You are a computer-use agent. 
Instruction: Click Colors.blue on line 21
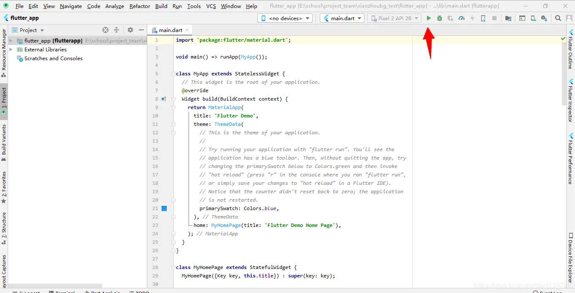coord(260,208)
